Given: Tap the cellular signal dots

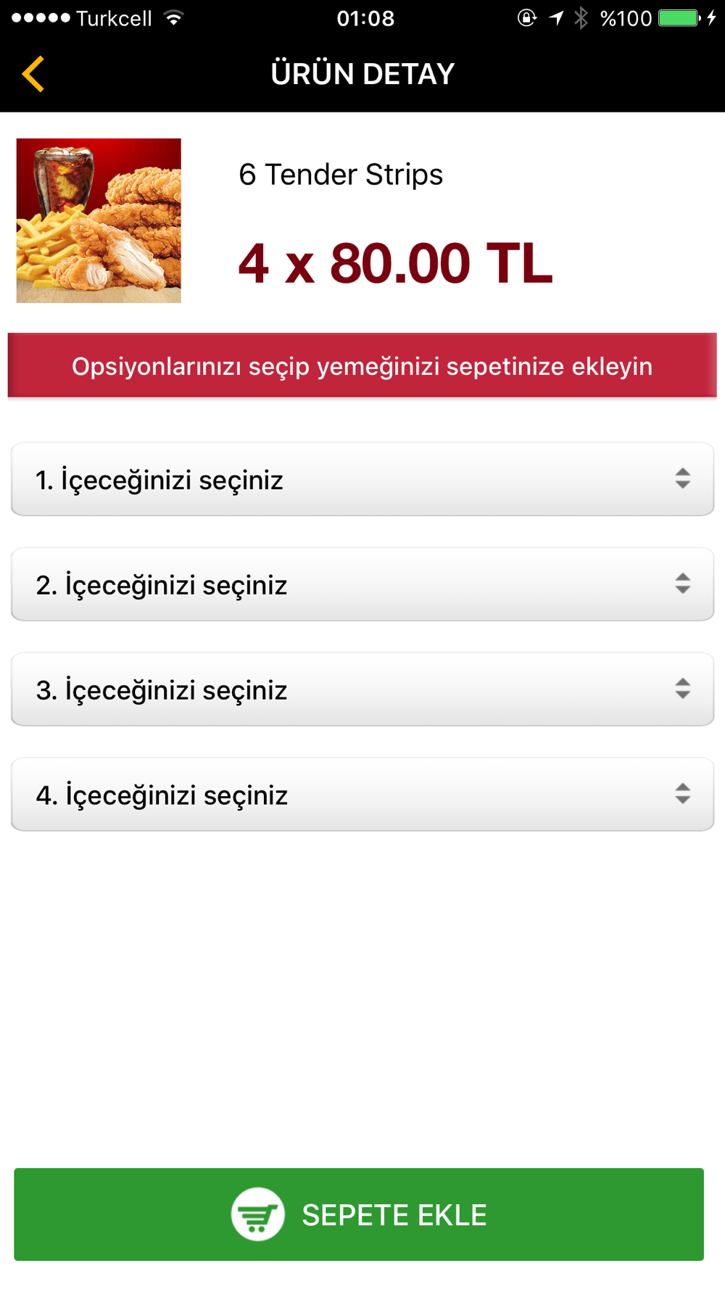Looking at the screenshot, I should [41, 18].
